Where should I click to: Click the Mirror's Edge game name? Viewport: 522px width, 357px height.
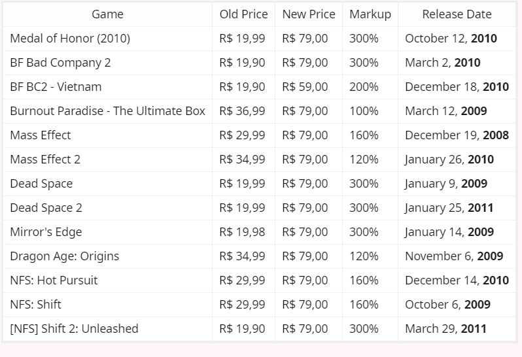pyautogui.click(x=46, y=232)
